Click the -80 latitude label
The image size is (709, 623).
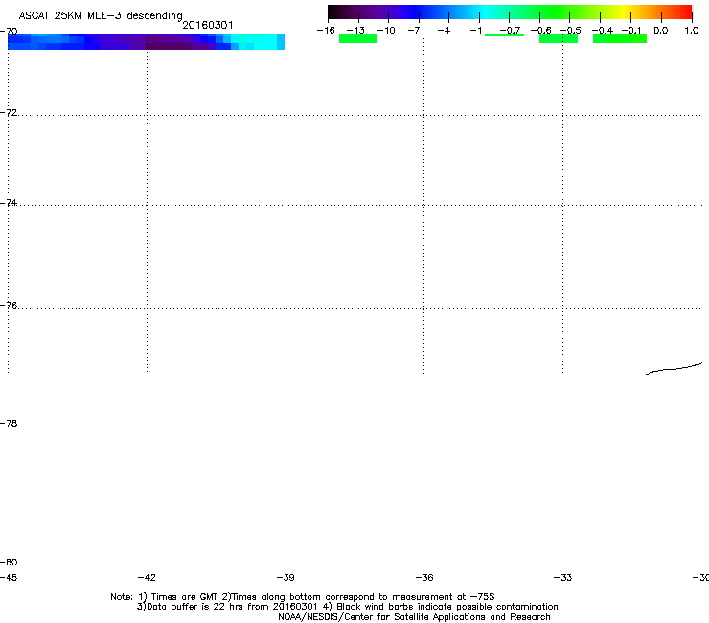9,562
